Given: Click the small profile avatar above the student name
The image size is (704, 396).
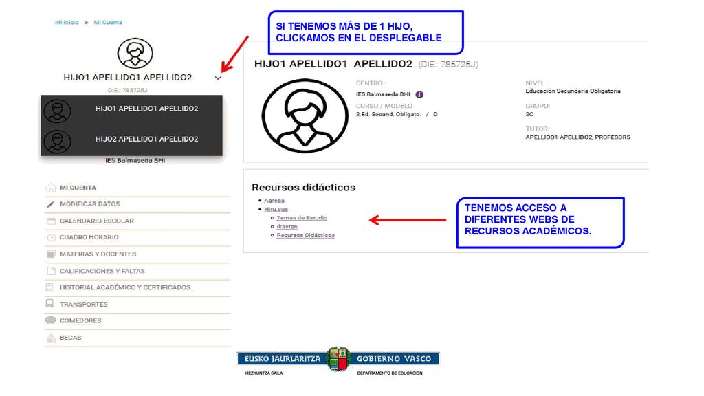Looking at the screenshot, I should coord(135,53).
